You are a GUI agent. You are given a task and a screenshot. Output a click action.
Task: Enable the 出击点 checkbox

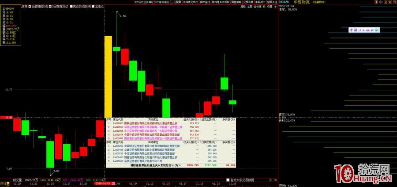pyautogui.click(x=93, y=7)
